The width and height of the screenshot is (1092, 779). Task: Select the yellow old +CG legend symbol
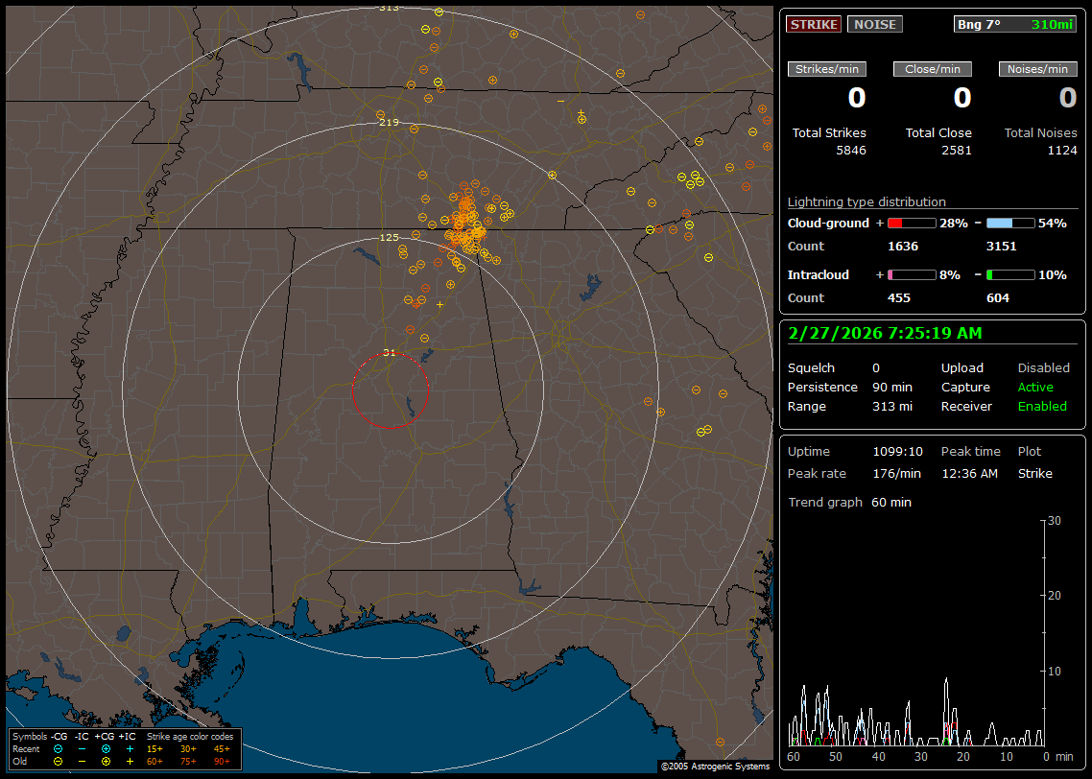pyautogui.click(x=106, y=761)
